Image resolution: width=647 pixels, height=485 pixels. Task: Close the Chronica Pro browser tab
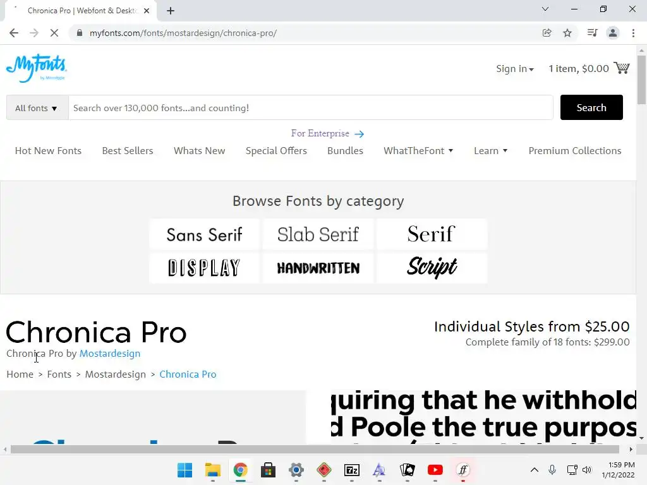(x=147, y=11)
